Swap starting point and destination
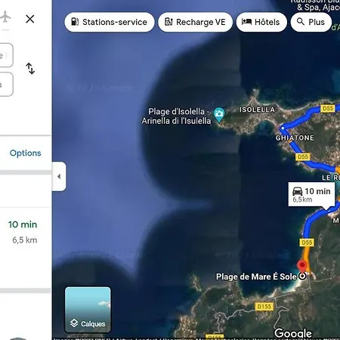Viewport: 340px width, 340px height. pos(30,68)
